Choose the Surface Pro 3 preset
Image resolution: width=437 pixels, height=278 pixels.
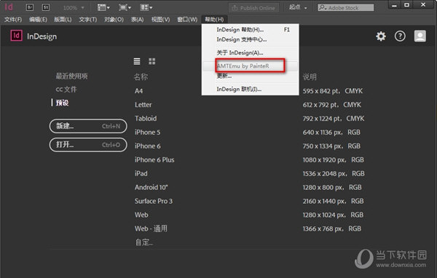coord(154,201)
